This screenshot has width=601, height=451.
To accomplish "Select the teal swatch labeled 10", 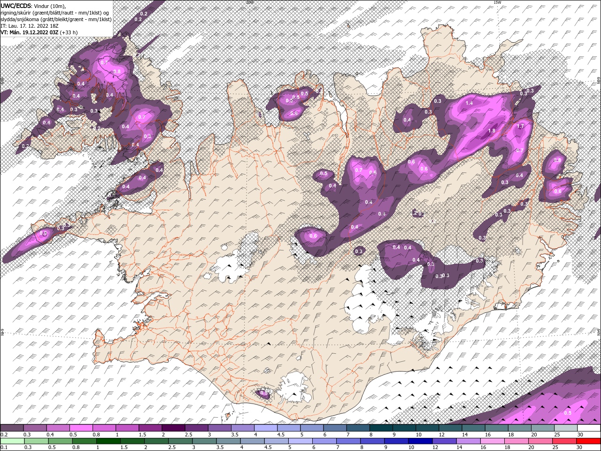I will (x=426, y=428).
